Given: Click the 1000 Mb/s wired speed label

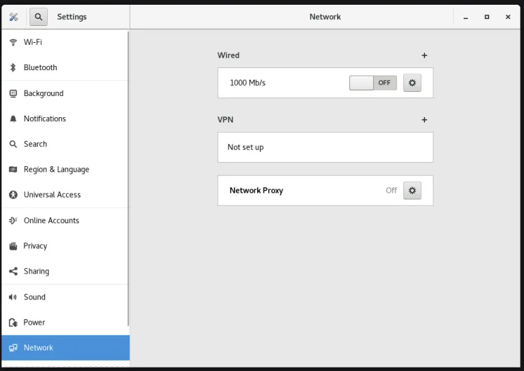Looking at the screenshot, I should [x=248, y=82].
